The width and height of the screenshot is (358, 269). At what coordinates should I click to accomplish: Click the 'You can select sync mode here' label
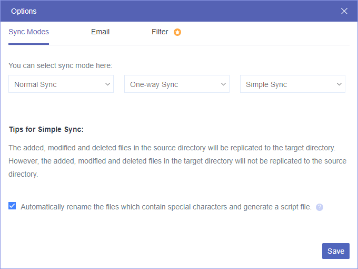tap(61, 66)
